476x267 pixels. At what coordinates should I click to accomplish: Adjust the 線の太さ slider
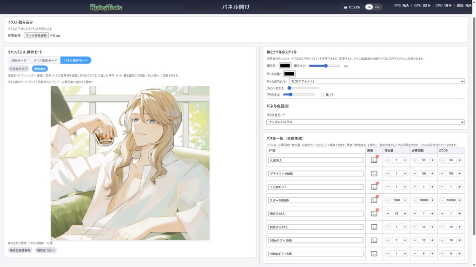pyautogui.click(x=324, y=66)
